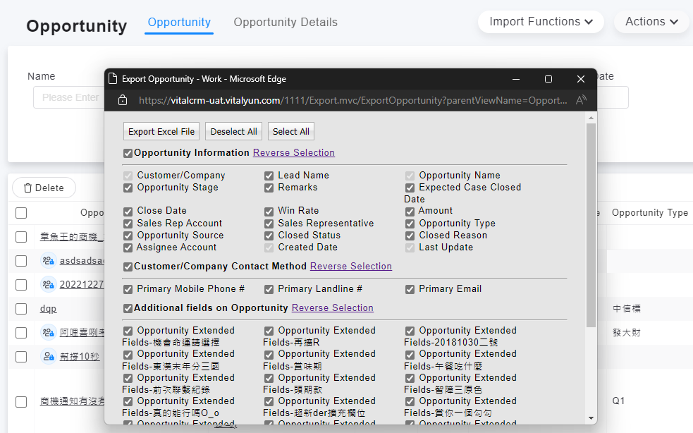Click the page icon in popup title bar
This screenshot has width=693, height=433.
[x=112, y=79]
